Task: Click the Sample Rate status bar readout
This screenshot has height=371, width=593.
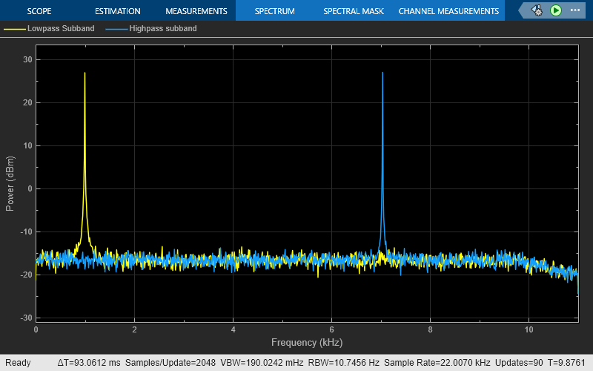Action: 437,363
